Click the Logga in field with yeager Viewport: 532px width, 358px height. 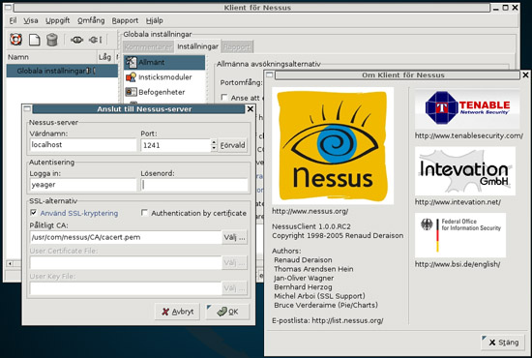click(x=83, y=185)
